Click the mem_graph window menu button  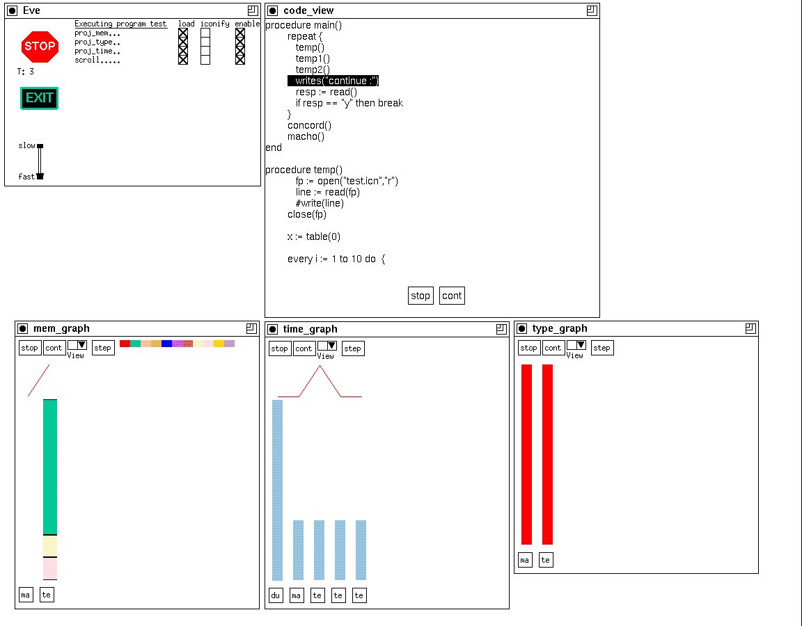click(23, 329)
